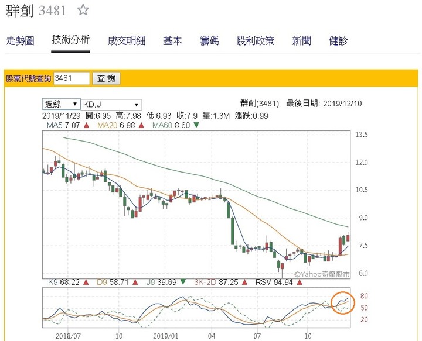This screenshot has height=341, width=422.
Task: Click the red K9 up-arrow indicator
Action: pos(86,282)
